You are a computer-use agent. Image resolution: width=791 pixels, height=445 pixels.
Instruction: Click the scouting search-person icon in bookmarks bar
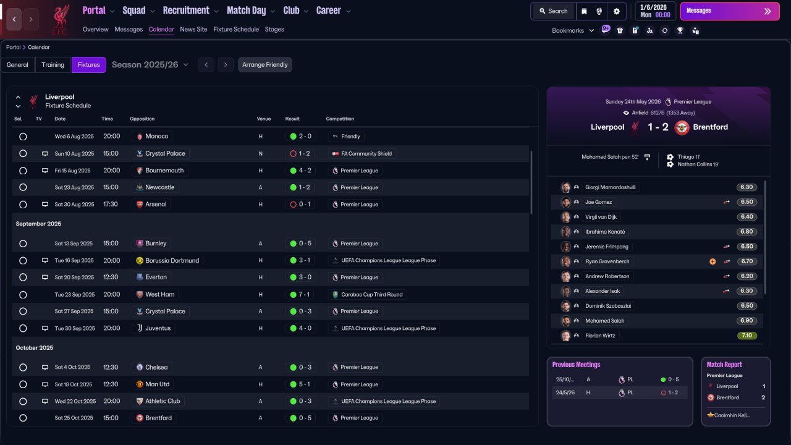[x=649, y=30]
